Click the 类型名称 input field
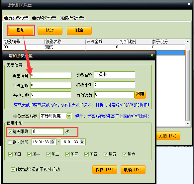Viewport: 194px width, 184px height. (115, 75)
